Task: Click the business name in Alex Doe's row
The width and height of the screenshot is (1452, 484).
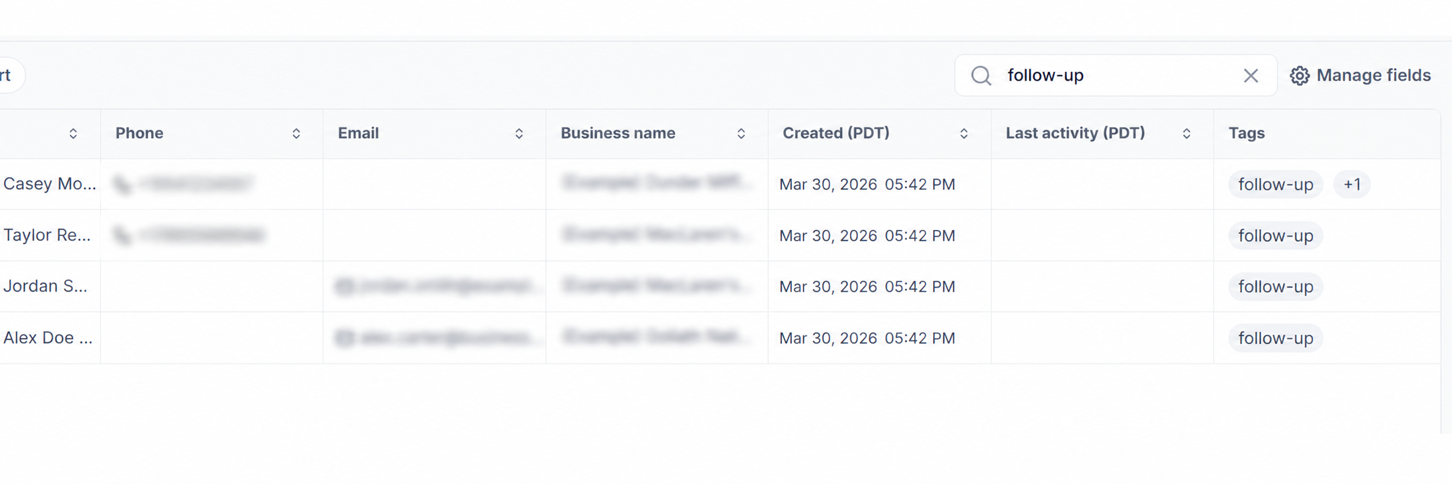Action: click(x=657, y=336)
